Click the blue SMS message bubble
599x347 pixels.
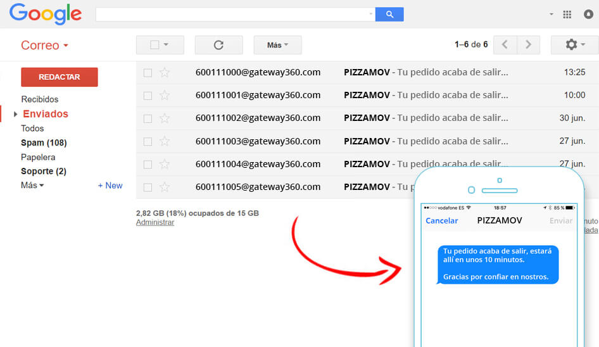498,265
